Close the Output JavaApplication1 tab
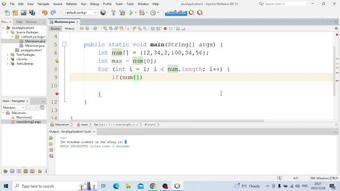 (x=94, y=132)
